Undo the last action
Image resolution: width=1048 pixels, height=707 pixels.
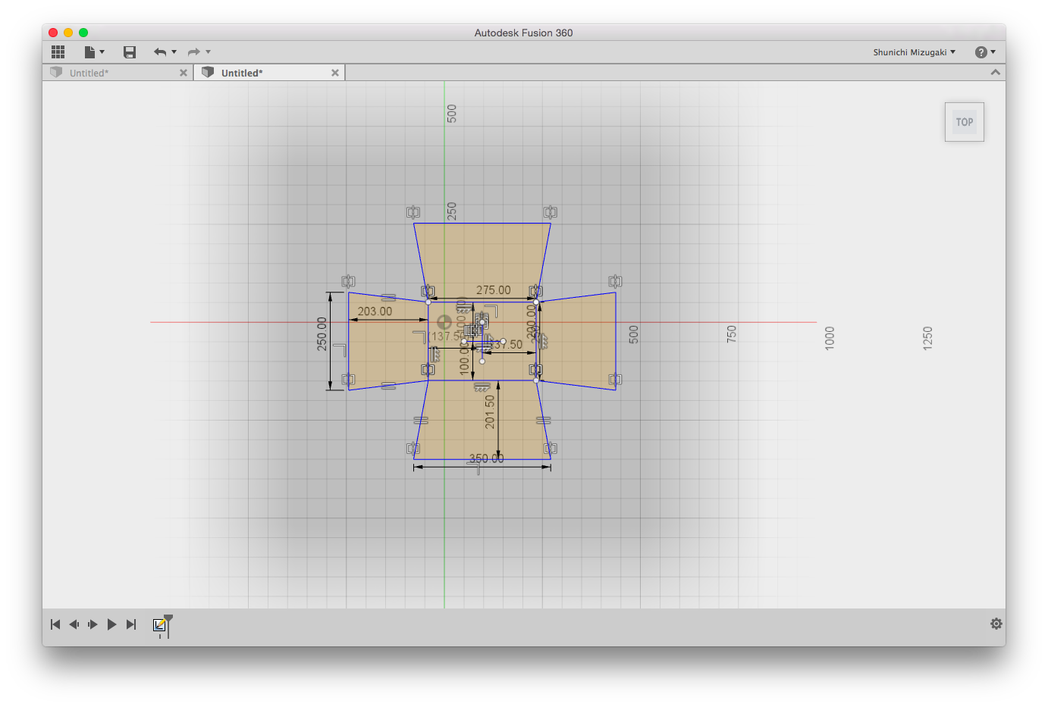pyautogui.click(x=160, y=52)
